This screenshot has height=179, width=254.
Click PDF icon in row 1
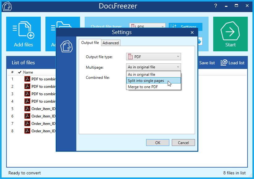[x=27, y=79]
